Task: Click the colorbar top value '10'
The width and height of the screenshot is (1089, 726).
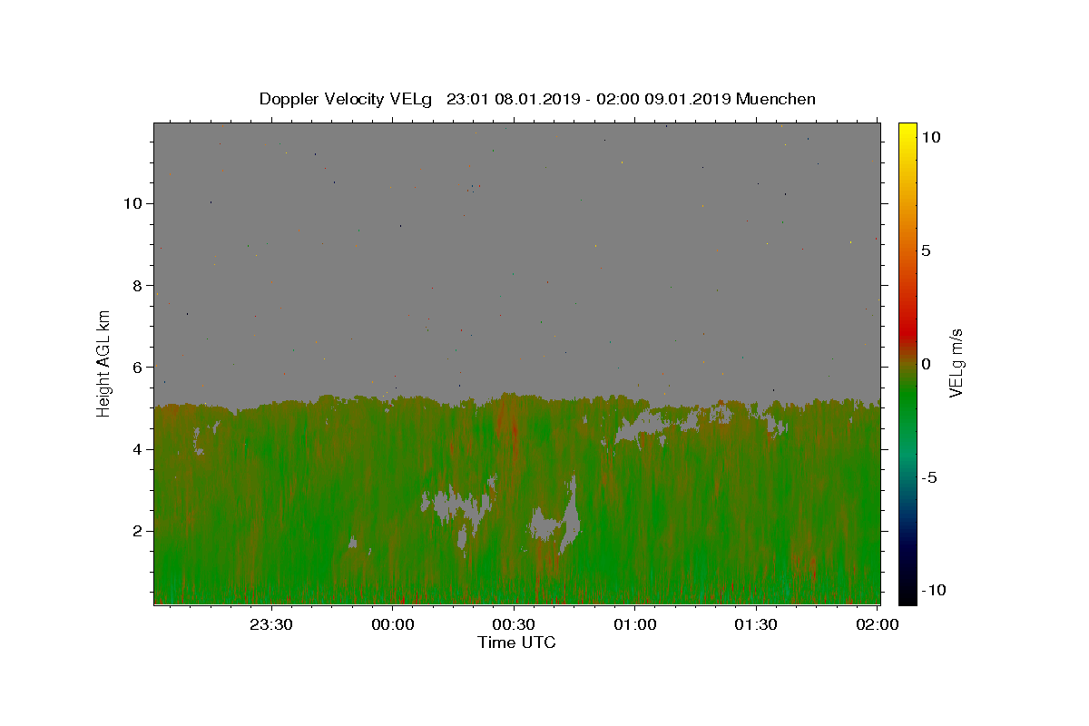Action: (930, 137)
